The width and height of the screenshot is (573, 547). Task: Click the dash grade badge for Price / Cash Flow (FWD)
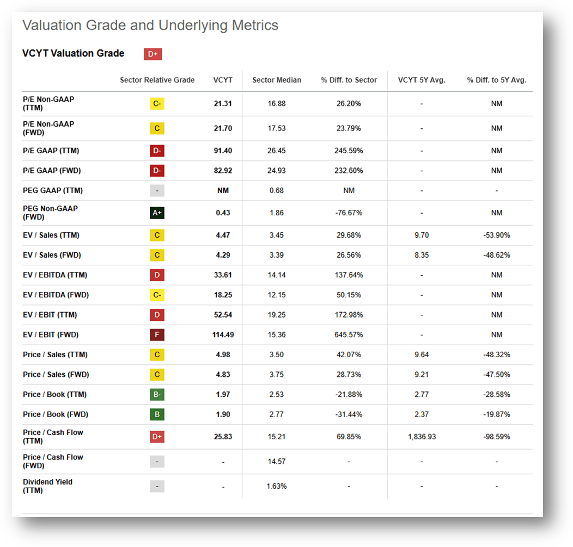tap(157, 461)
